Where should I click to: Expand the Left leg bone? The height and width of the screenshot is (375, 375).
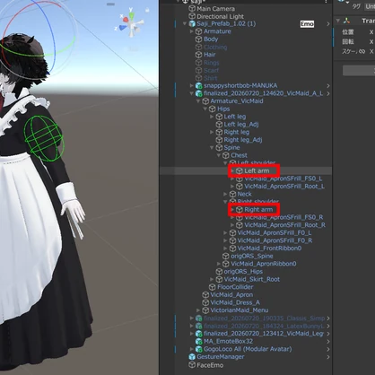[x=212, y=117]
